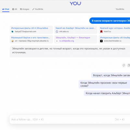Click the YouWrite label at far right
The width and height of the screenshot is (130, 130).
click(120, 9)
